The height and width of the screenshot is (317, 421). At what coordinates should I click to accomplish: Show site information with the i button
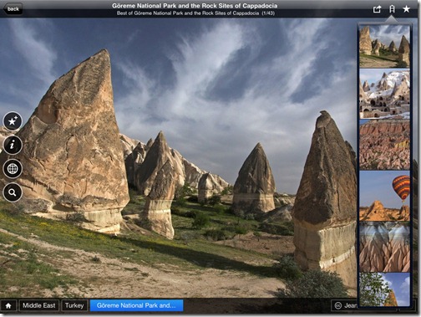(13, 145)
